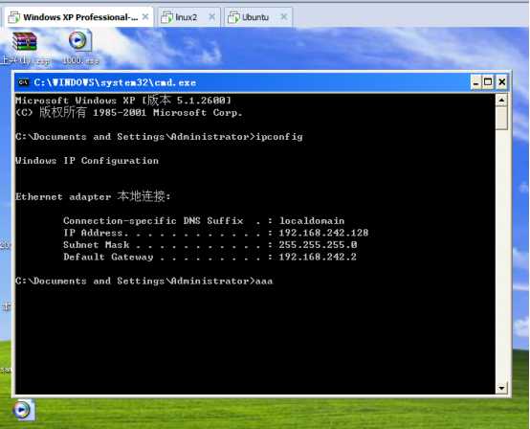Click the typed 'aaa' command text

click(x=264, y=282)
